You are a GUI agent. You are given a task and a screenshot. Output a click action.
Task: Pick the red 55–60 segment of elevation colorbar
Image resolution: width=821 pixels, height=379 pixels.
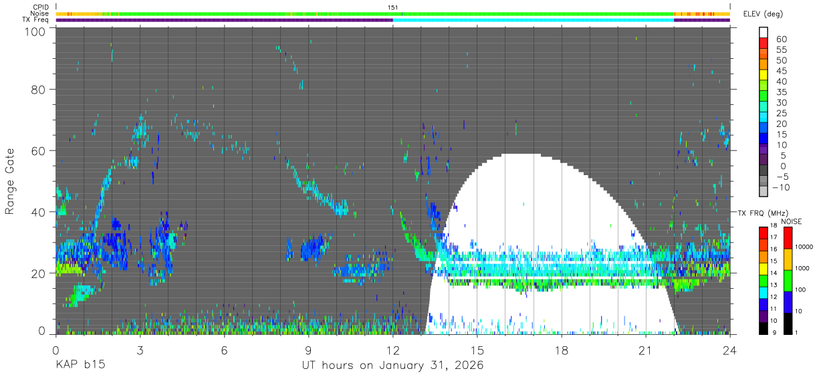point(764,43)
